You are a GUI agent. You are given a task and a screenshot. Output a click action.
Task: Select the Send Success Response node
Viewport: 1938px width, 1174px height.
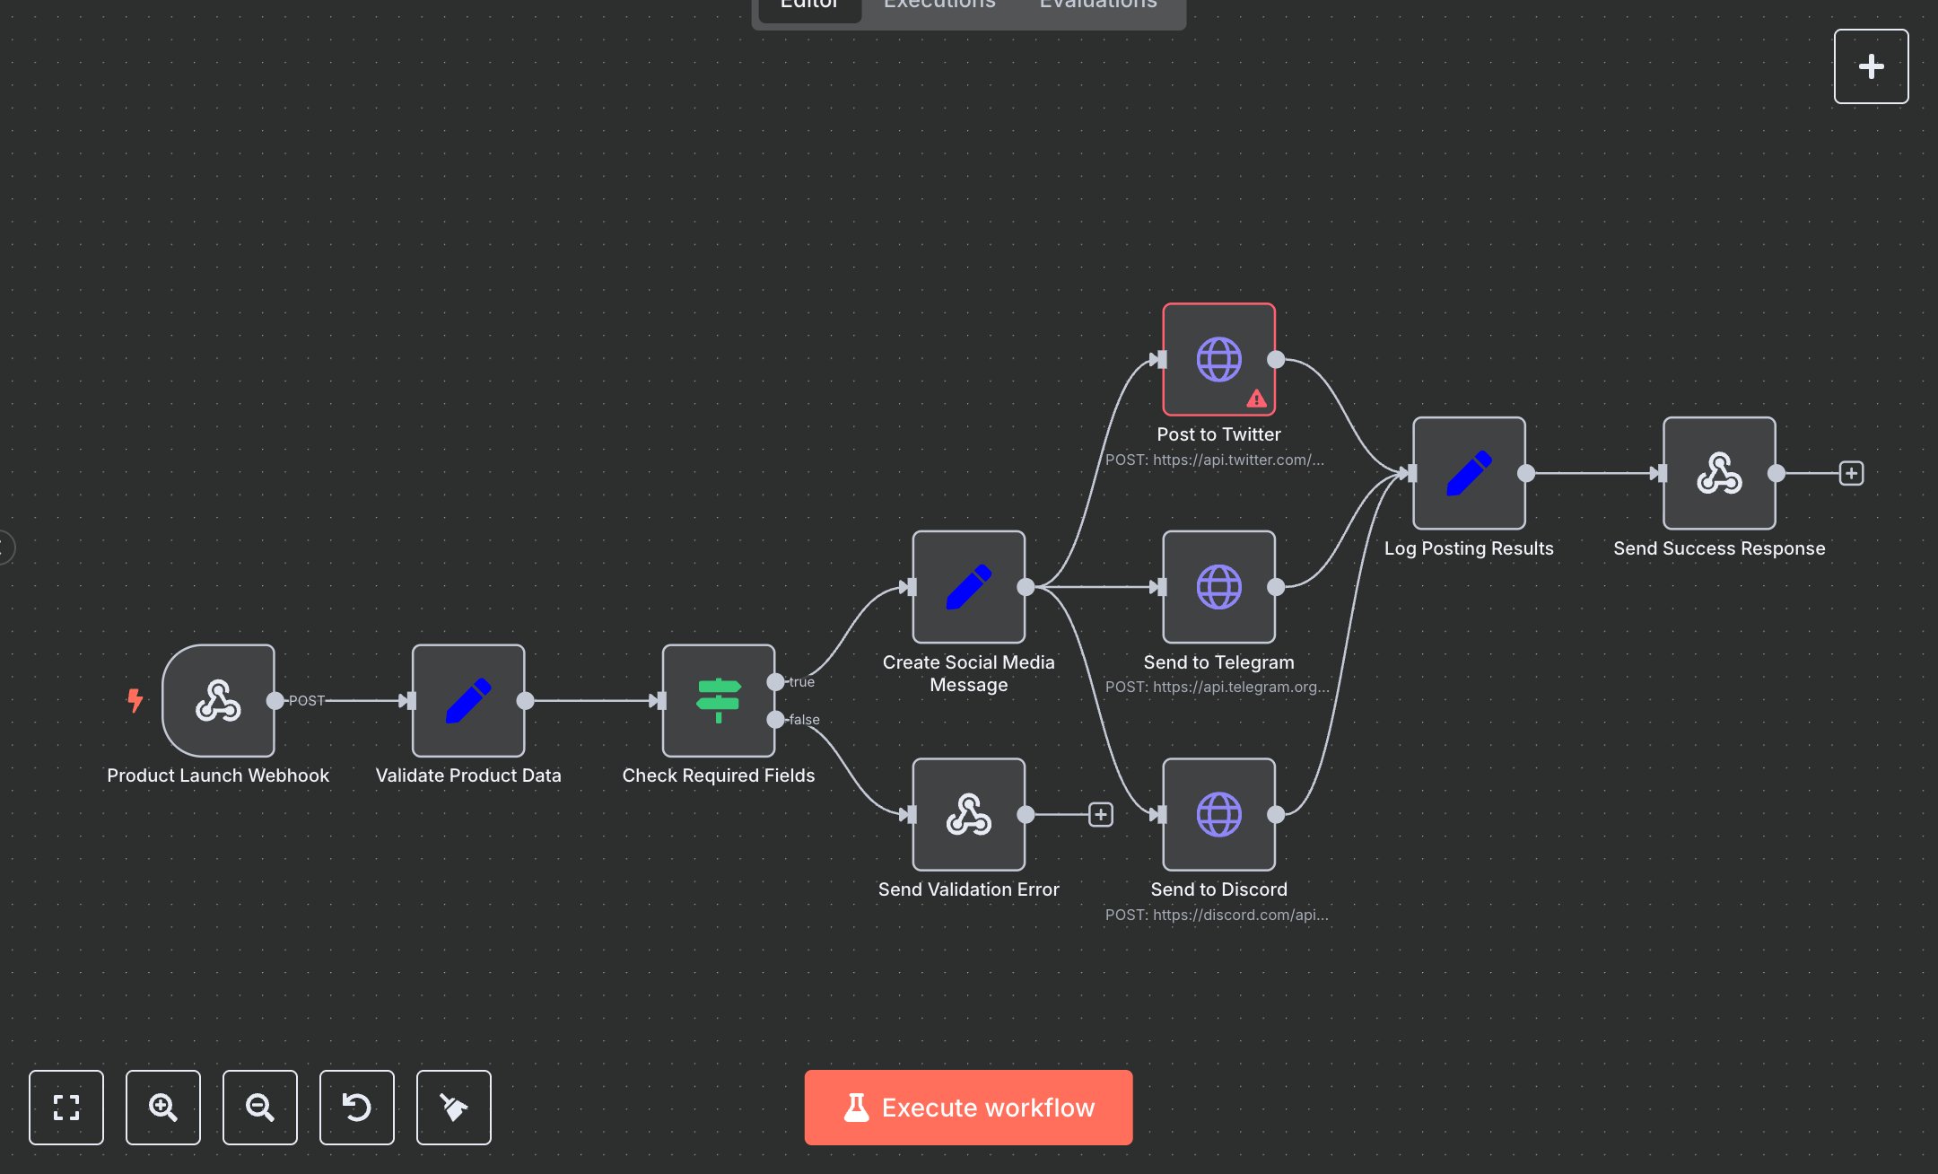point(1718,473)
